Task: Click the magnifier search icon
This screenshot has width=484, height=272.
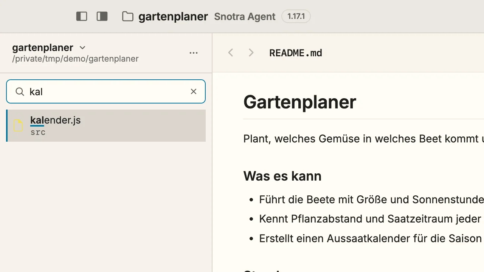Action: [20, 91]
